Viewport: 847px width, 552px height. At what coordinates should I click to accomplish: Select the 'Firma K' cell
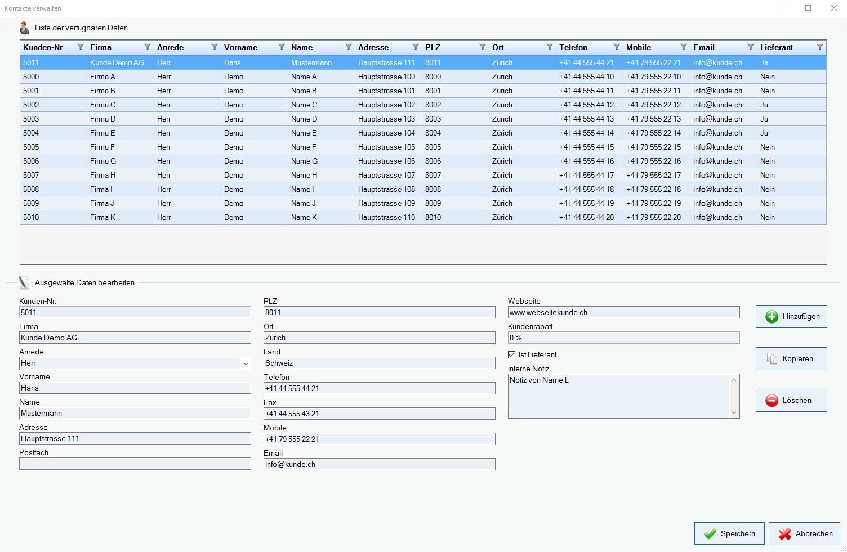click(120, 217)
